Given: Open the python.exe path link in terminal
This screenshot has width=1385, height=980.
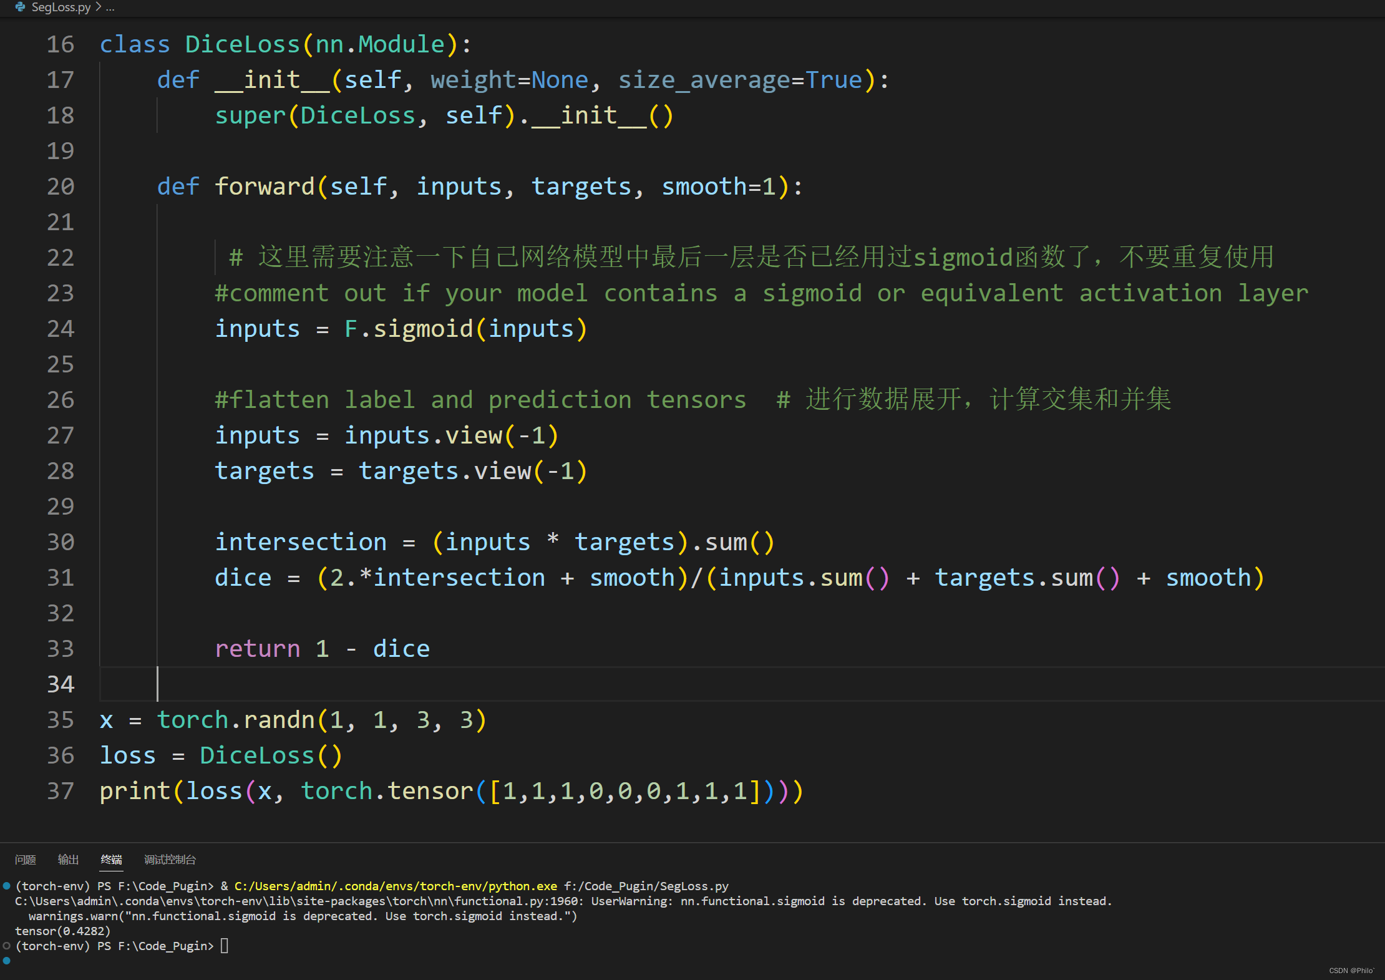Looking at the screenshot, I should pyautogui.click(x=396, y=886).
